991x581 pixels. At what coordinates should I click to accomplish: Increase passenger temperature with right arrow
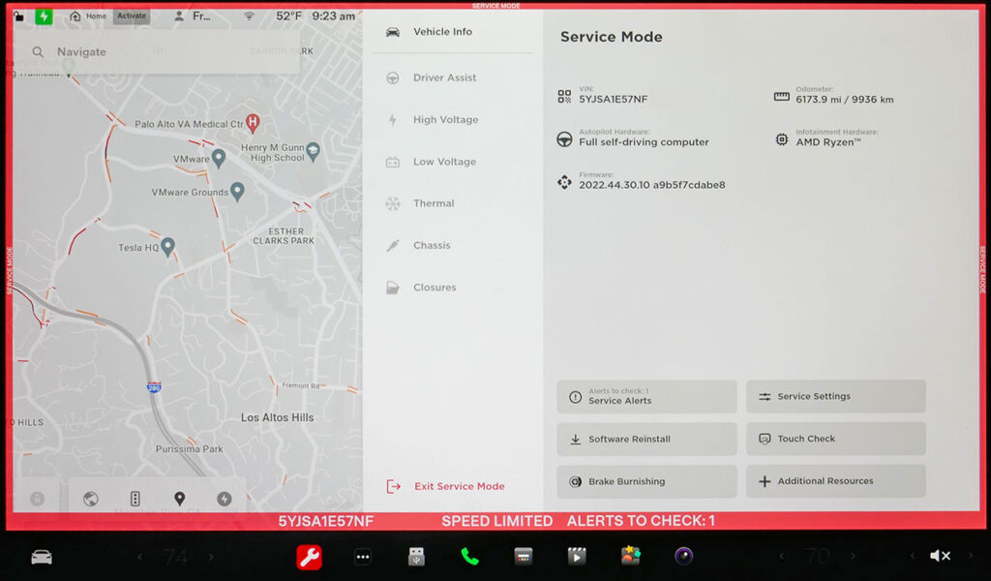pos(853,557)
